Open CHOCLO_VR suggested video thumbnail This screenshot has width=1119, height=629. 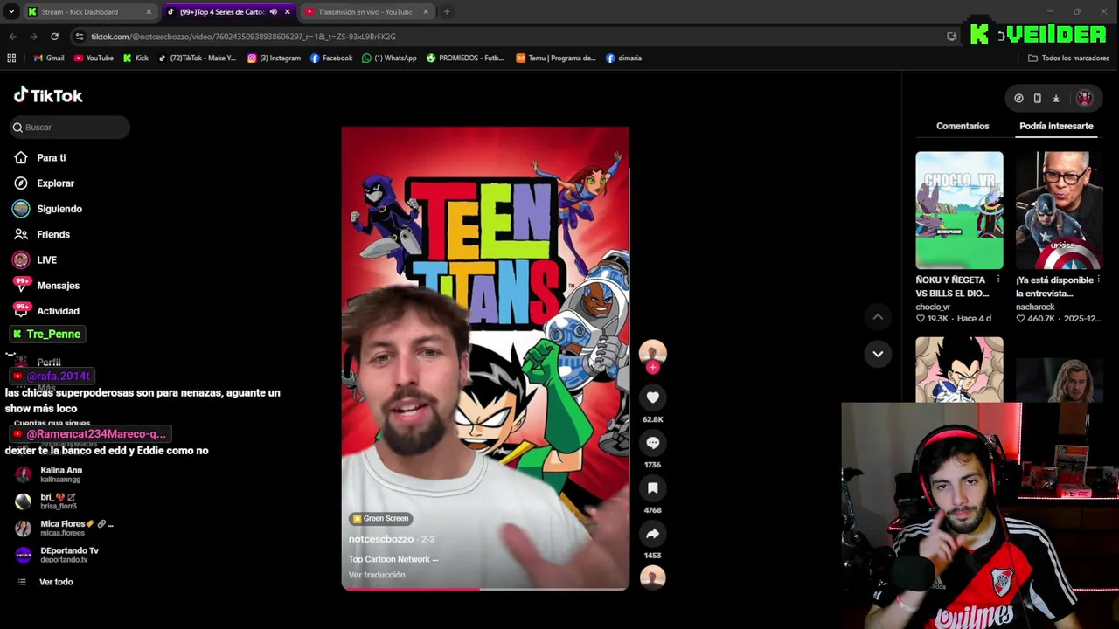click(x=959, y=211)
